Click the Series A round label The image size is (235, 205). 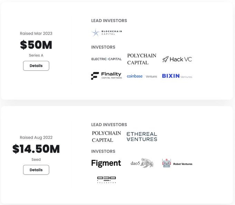click(36, 55)
